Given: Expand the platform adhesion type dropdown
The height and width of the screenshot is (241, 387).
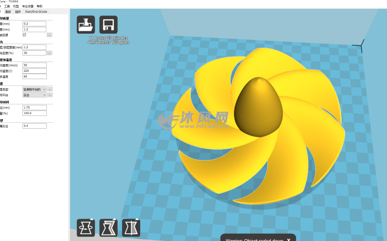Looking at the screenshot, I should point(35,95).
